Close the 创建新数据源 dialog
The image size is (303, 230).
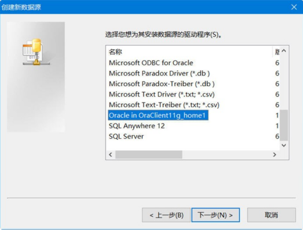[294, 7]
